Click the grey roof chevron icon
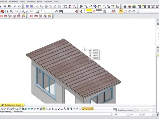This screenshot has height=119, width=159. 57,11
